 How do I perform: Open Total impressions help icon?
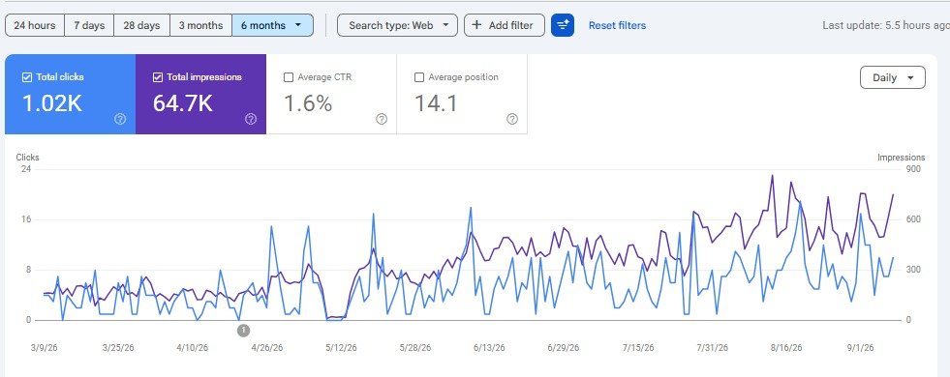(x=251, y=119)
